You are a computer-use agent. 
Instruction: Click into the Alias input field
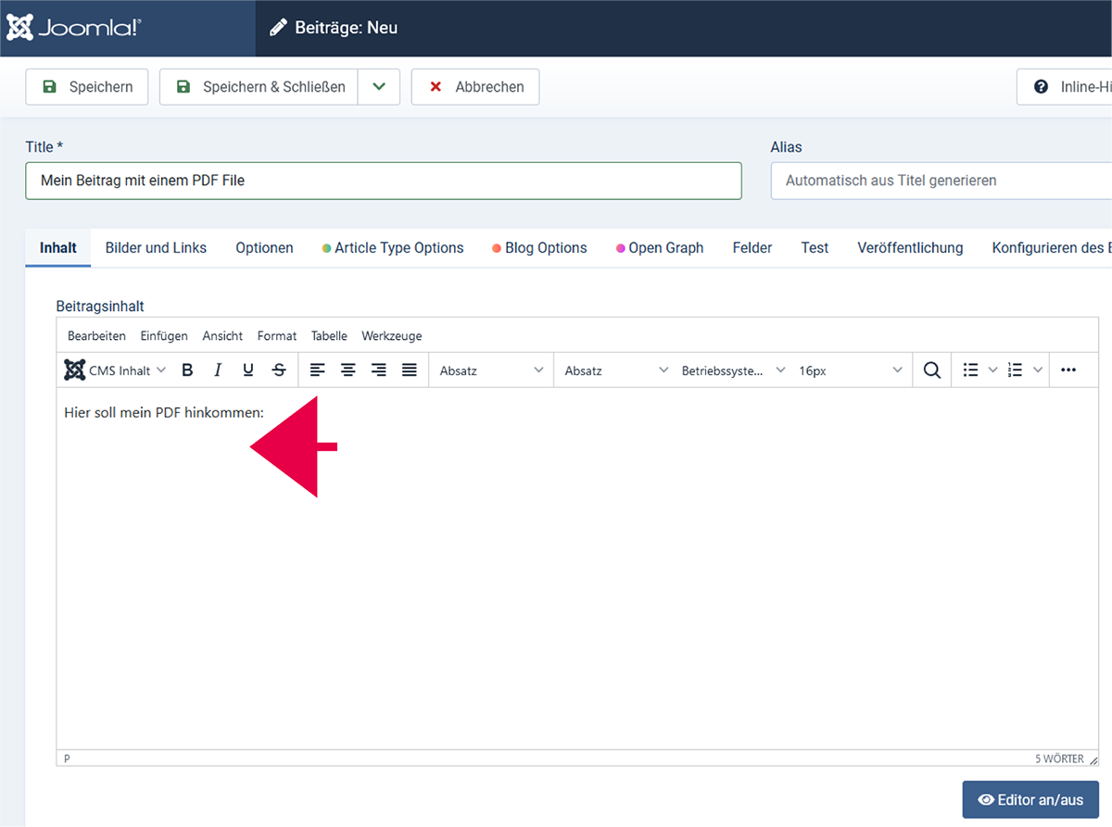click(941, 181)
